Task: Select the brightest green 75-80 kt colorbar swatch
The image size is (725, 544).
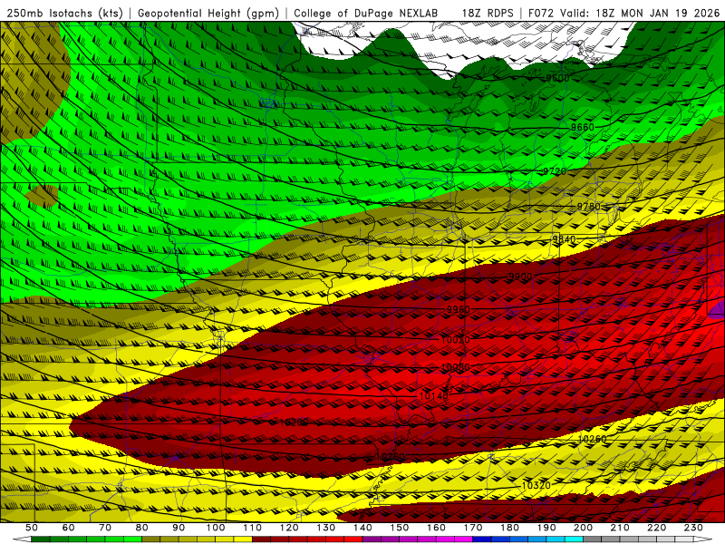Action: point(132,539)
